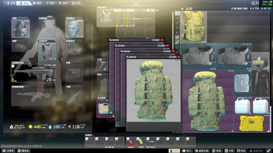
Task: Click the empty melee knife slot
Action: point(74,97)
